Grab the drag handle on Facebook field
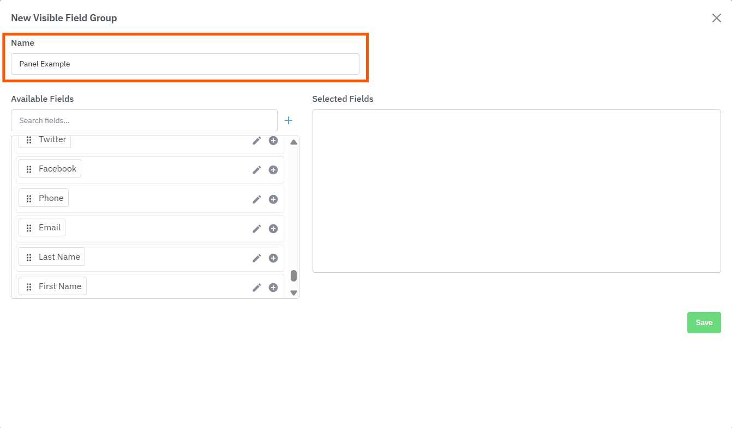The height and width of the screenshot is (428, 732). (x=29, y=169)
